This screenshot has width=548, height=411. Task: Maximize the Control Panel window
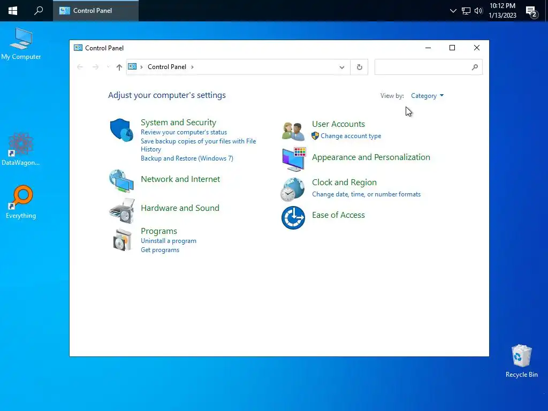(x=452, y=48)
